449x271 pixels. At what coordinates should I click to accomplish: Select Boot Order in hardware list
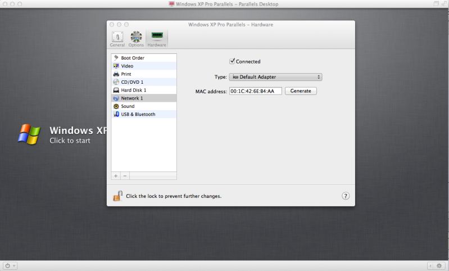pyautogui.click(x=144, y=58)
